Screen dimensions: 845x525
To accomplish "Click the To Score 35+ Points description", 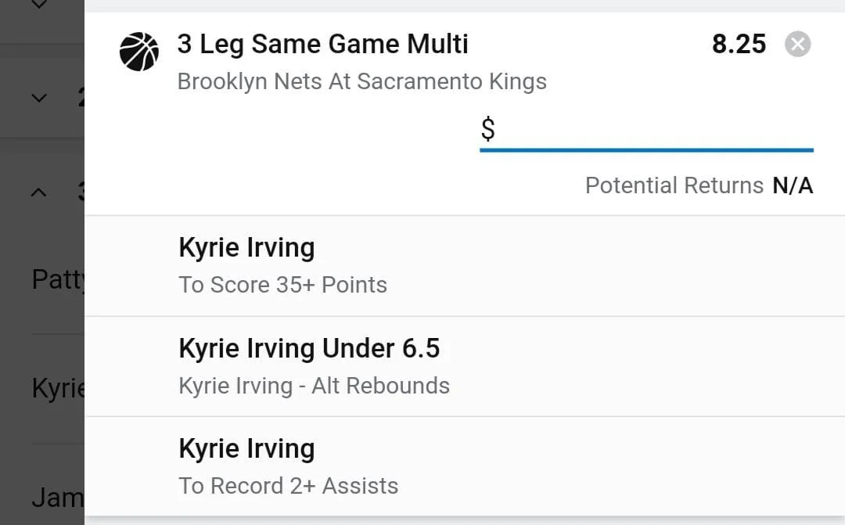I will pyautogui.click(x=283, y=285).
